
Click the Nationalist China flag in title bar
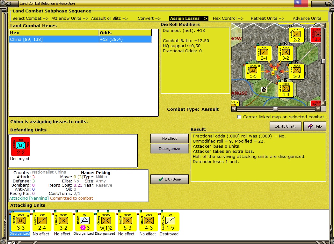(x=301, y=4)
